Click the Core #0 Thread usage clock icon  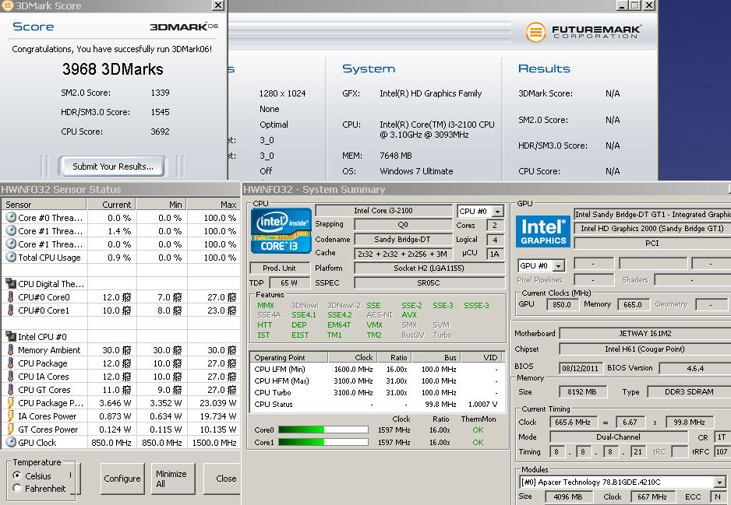click(11, 217)
